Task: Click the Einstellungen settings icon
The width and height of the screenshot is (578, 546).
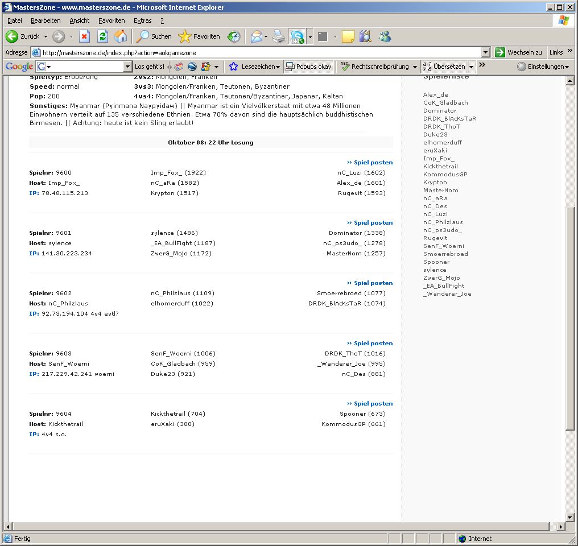Action: pos(521,67)
